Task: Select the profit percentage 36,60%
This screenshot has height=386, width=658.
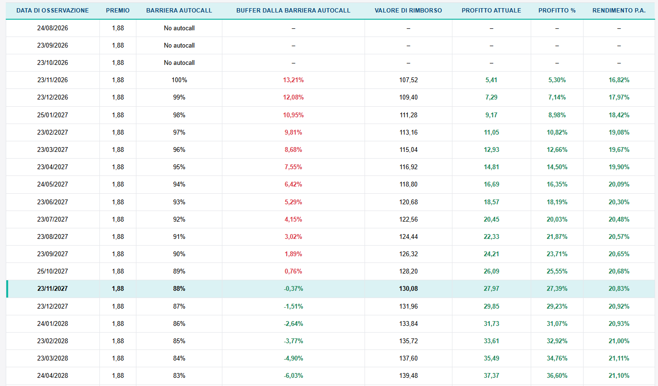Action: [557, 375]
